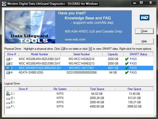This screenshot has width=158, height=119.
Task: Click serial number 02331050000500002068
Action: click(82, 72)
